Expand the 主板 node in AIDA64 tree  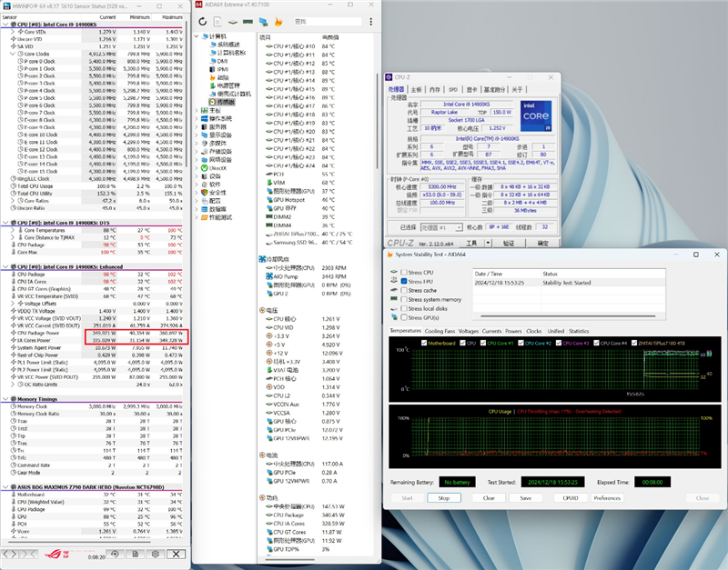click(197, 110)
